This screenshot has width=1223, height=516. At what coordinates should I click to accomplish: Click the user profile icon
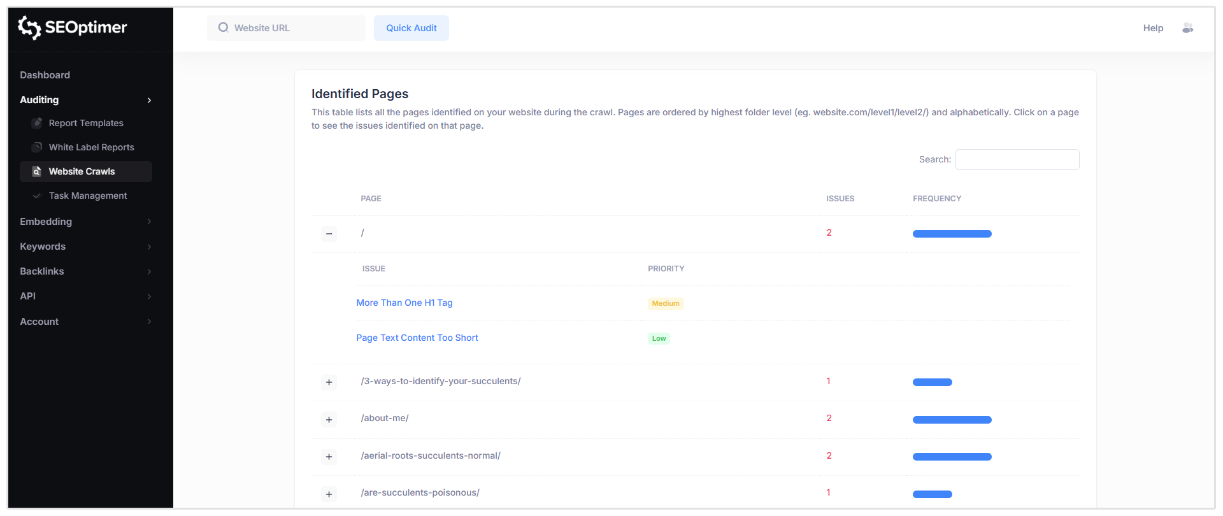[x=1187, y=28]
